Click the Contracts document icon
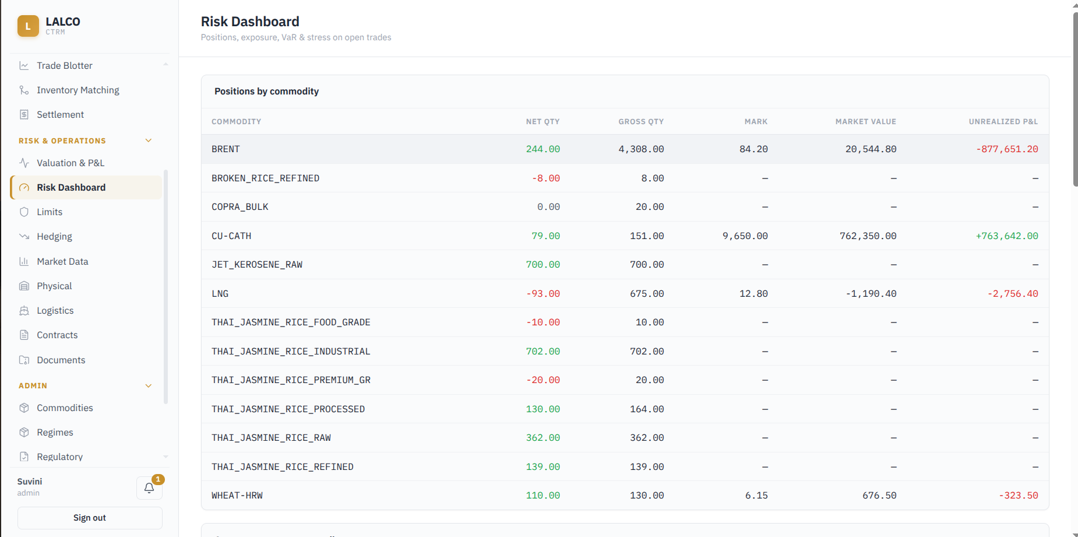 point(24,335)
